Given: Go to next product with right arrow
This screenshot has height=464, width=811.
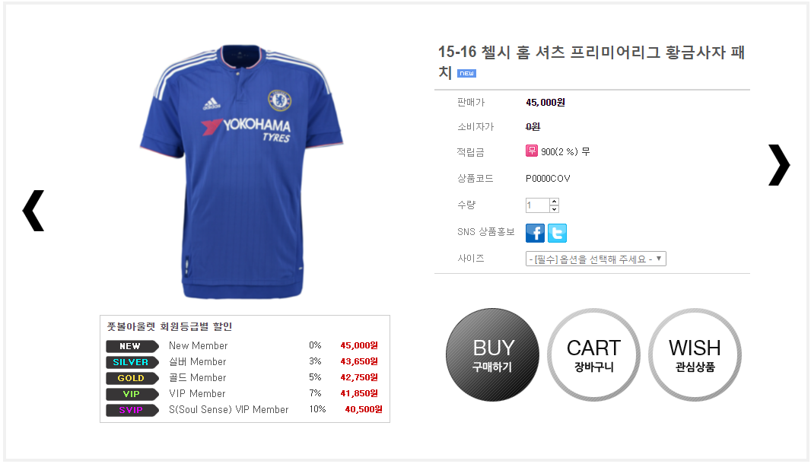Looking at the screenshot, I should coord(778,164).
